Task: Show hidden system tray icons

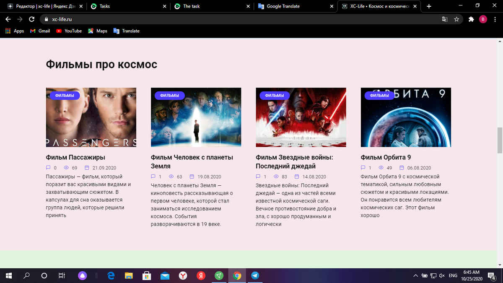Action: [x=415, y=275]
